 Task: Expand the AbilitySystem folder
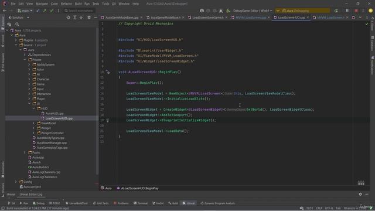click(29, 64)
